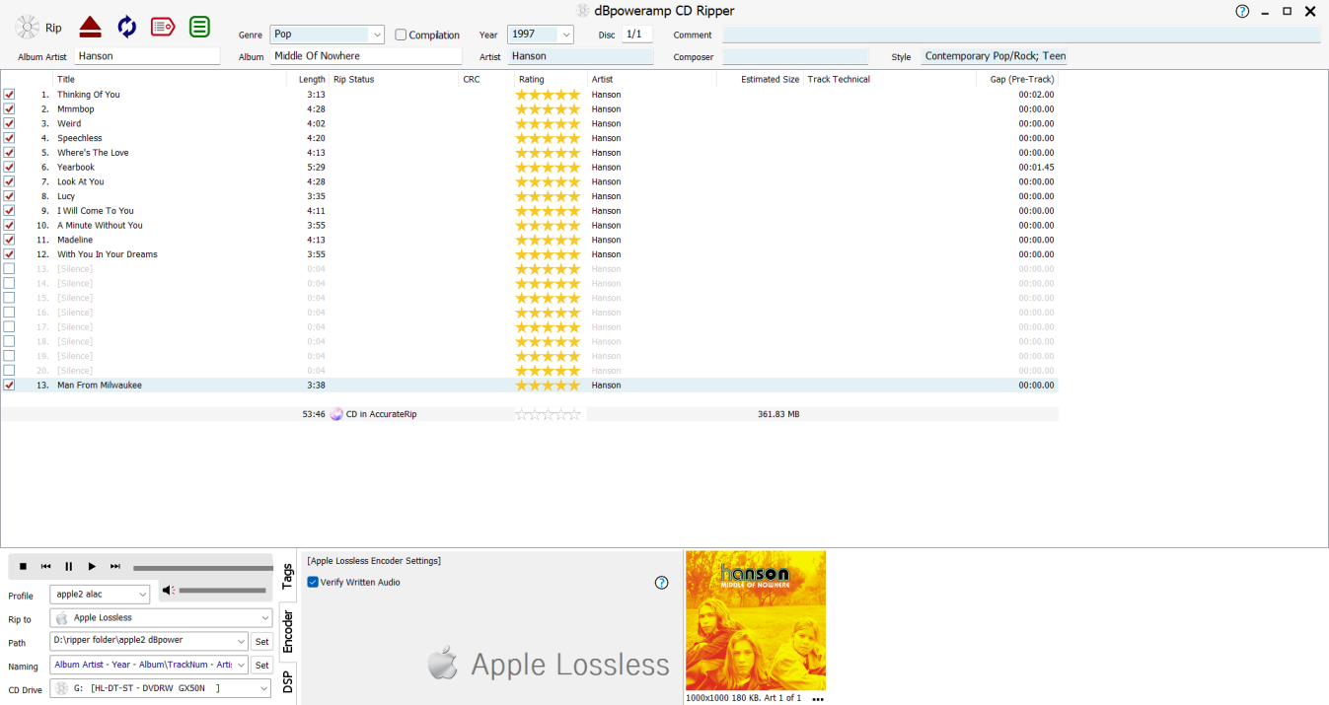The height and width of the screenshot is (705, 1329).
Task: Set overall album rating stars
Action: (x=548, y=414)
